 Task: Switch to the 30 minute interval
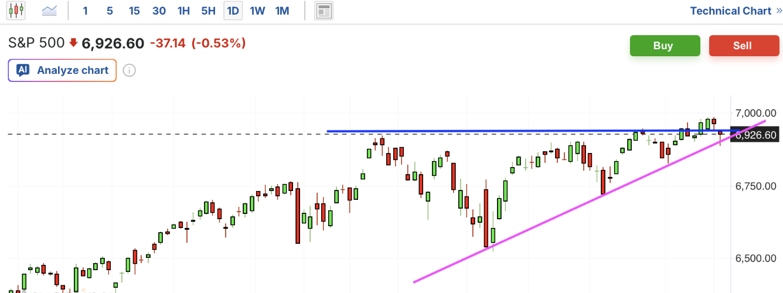(x=159, y=11)
